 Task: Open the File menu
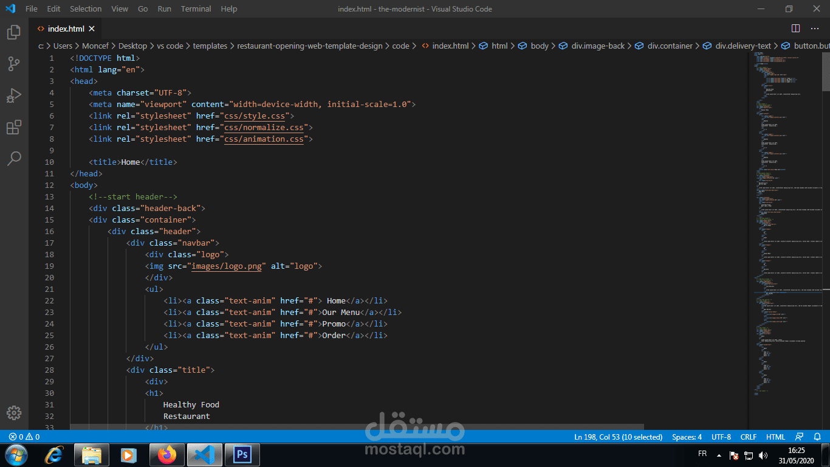pos(32,9)
